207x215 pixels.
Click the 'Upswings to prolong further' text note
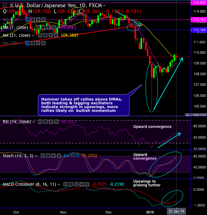[x=147, y=183]
